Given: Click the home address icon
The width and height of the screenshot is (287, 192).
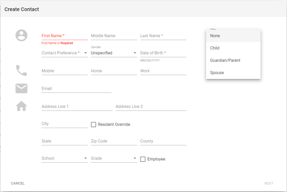Looking at the screenshot, I should [x=22, y=106].
